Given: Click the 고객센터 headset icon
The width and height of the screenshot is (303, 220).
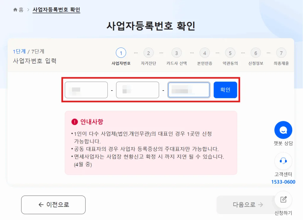Looking at the screenshot, I should pyautogui.click(x=283, y=161).
